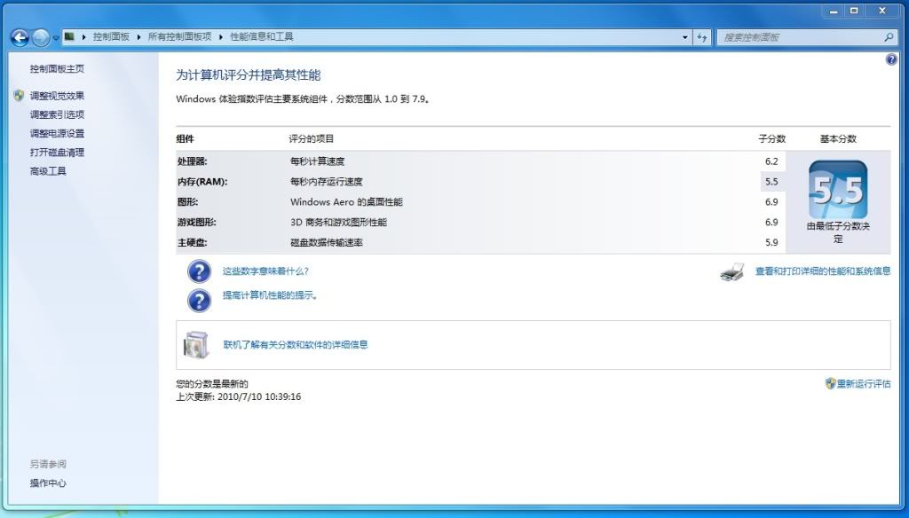This screenshot has height=518, width=909.
Task: Click the 搜索控制面板 search field
Action: (x=799, y=37)
